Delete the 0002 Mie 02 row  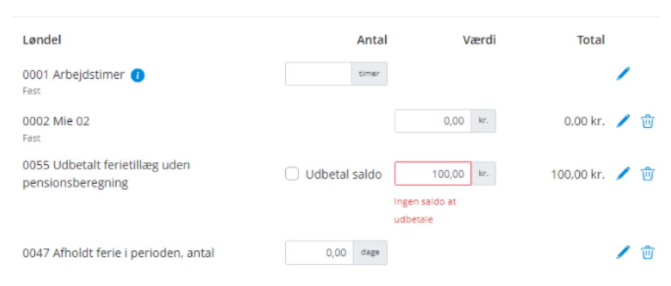point(648,122)
